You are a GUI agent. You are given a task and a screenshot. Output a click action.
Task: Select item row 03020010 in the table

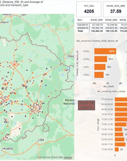pos(83,25)
